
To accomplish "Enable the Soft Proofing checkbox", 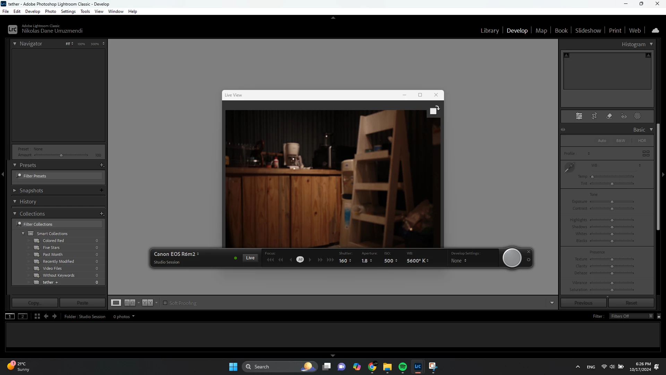I will click(165, 303).
